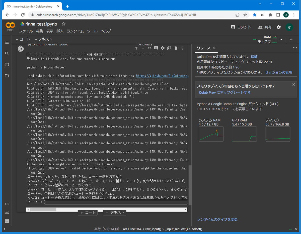Open browser extensions puzzle icon
This screenshot has width=301, height=234.
click(x=270, y=15)
